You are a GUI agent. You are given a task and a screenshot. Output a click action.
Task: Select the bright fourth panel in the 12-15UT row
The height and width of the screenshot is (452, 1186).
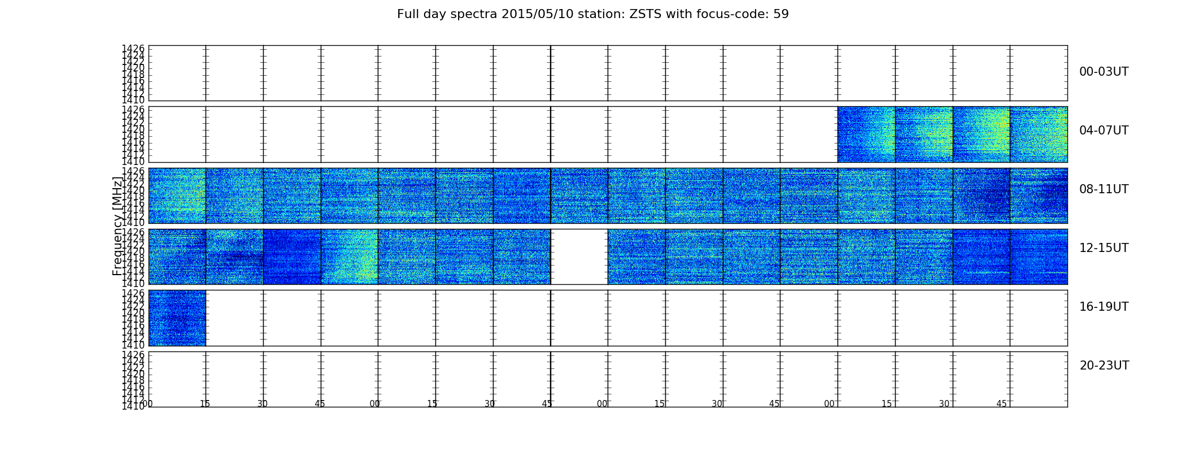tap(349, 257)
